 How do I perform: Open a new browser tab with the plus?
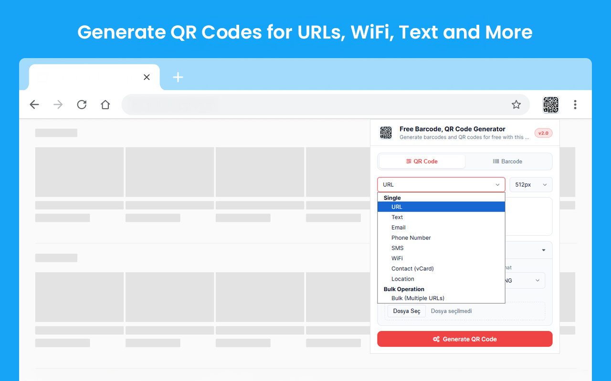[178, 77]
